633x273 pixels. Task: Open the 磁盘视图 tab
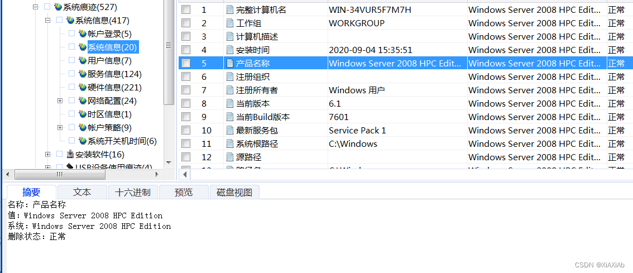[234, 192]
